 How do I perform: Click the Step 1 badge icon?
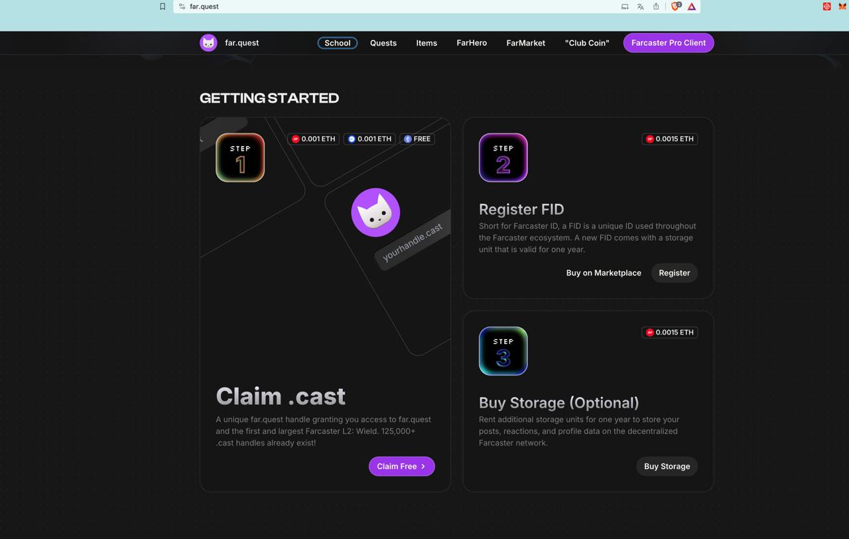tap(240, 157)
